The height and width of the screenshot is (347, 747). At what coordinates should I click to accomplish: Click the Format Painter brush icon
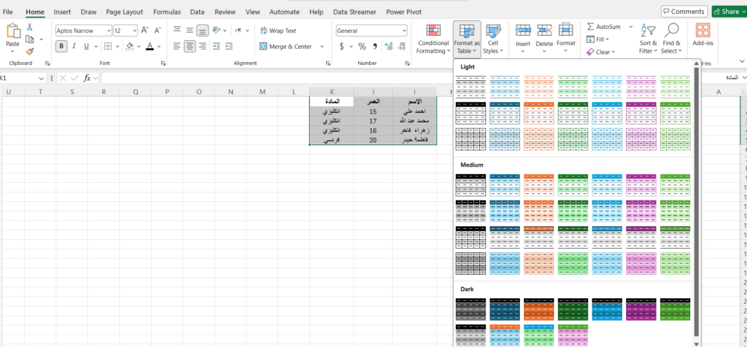click(x=30, y=52)
